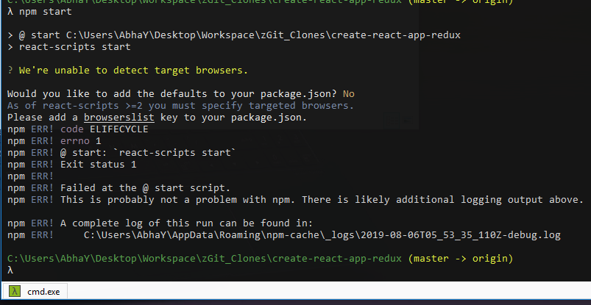This screenshot has height=305, width=591.
Task: Click 'We're unable to detect target browsers.' message
Action: (128, 71)
